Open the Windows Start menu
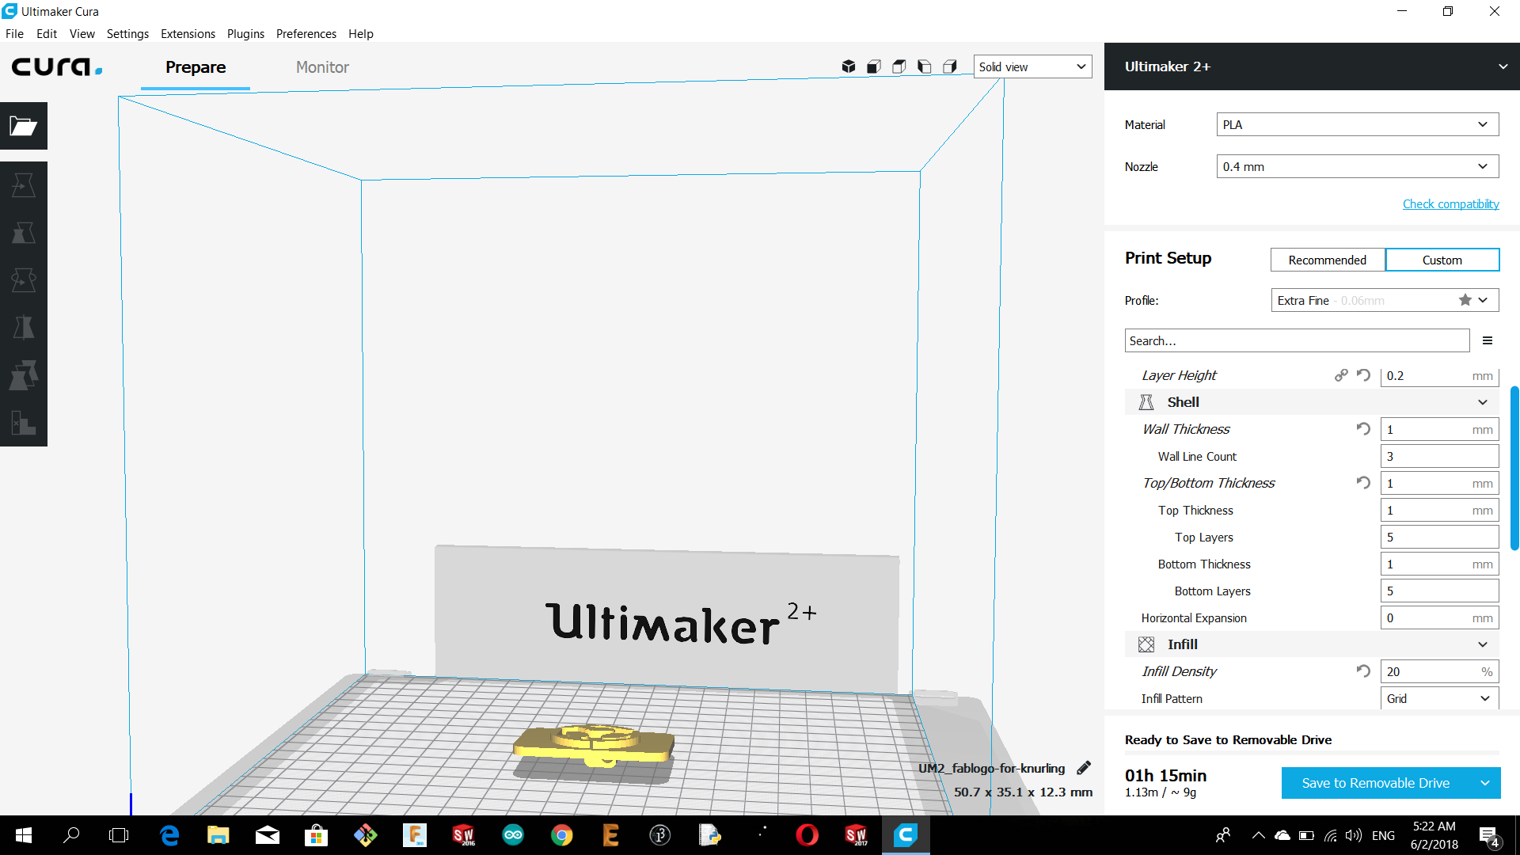Image resolution: width=1520 pixels, height=855 pixels. (24, 835)
